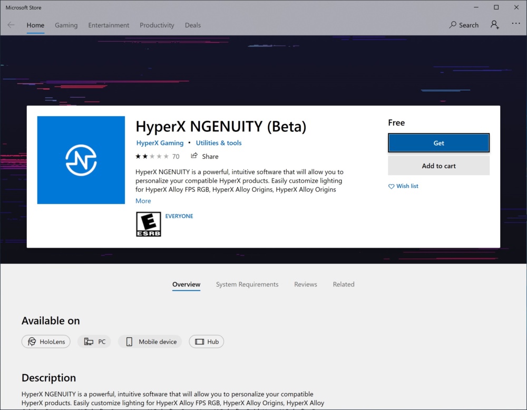
Task: Switch to System Requirements tab
Action: (247, 284)
